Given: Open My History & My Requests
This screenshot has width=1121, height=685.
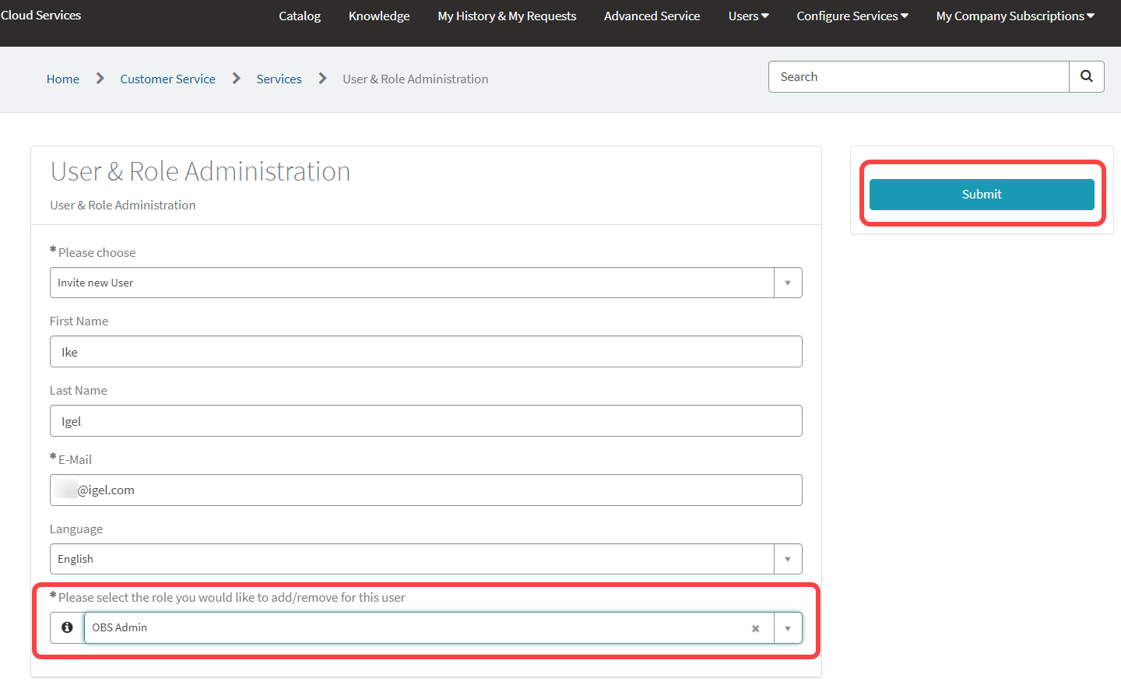Looking at the screenshot, I should coord(507,16).
